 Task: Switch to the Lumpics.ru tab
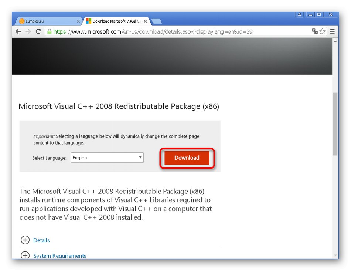click(x=48, y=21)
